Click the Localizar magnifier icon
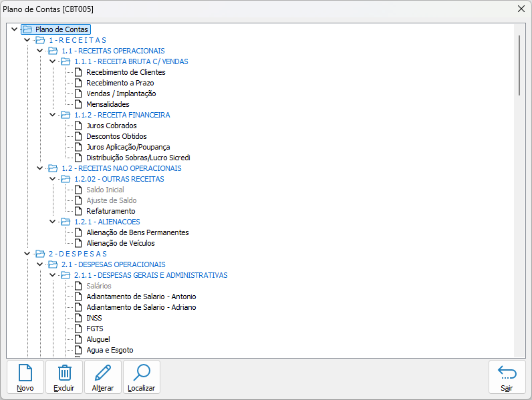Screen dimensions: 532x400 pyautogui.click(x=142, y=373)
